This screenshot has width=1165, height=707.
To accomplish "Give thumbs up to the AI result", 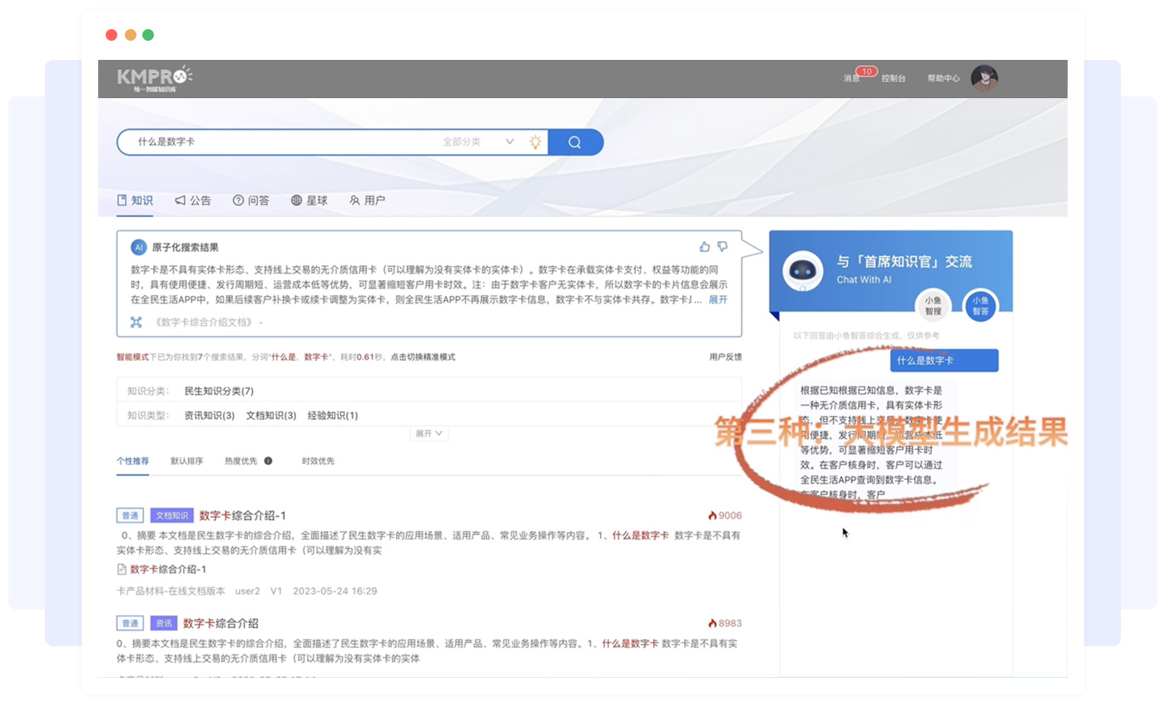I will (705, 246).
